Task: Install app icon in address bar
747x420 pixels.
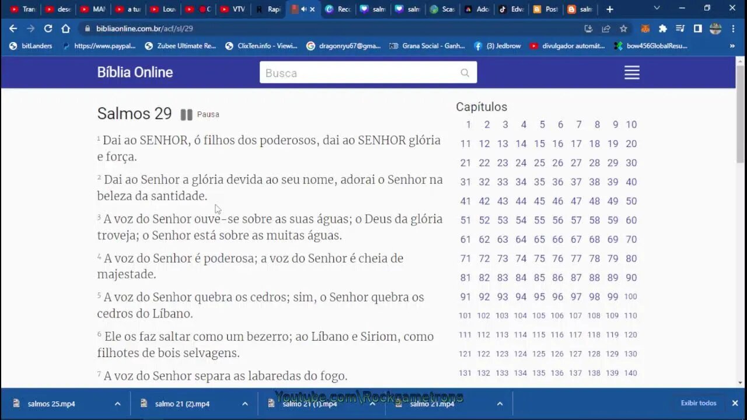Action: (x=588, y=29)
